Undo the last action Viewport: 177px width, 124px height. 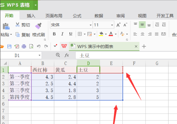pyautogui.click(x=39, y=46)
